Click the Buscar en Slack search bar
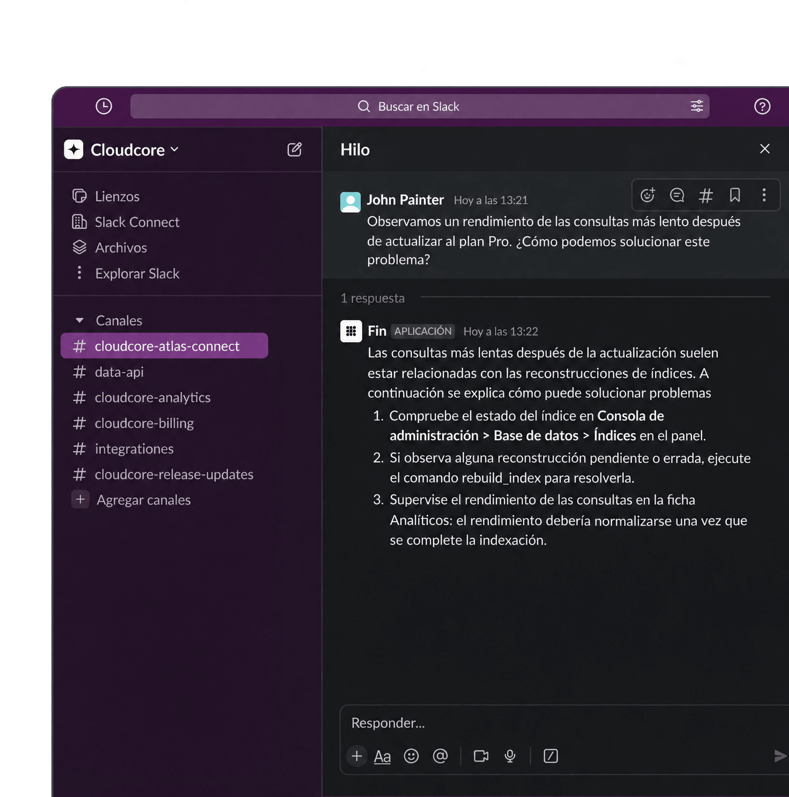The image size is (789, 797). pos(420,106)
